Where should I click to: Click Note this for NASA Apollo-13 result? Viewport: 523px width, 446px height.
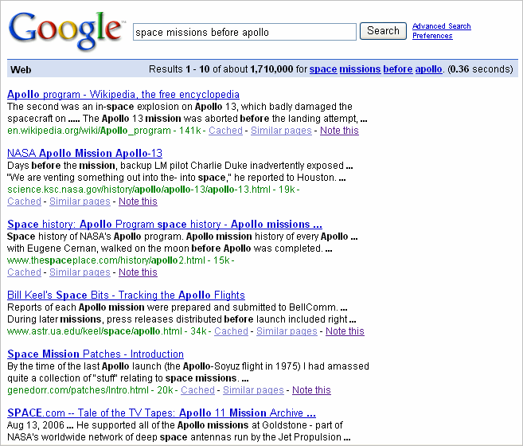[x=138, y=201]
